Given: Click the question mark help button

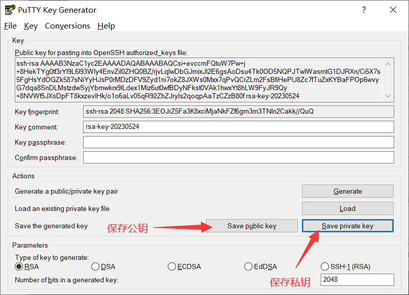Looking at the screenshot, I should [364, 10].
